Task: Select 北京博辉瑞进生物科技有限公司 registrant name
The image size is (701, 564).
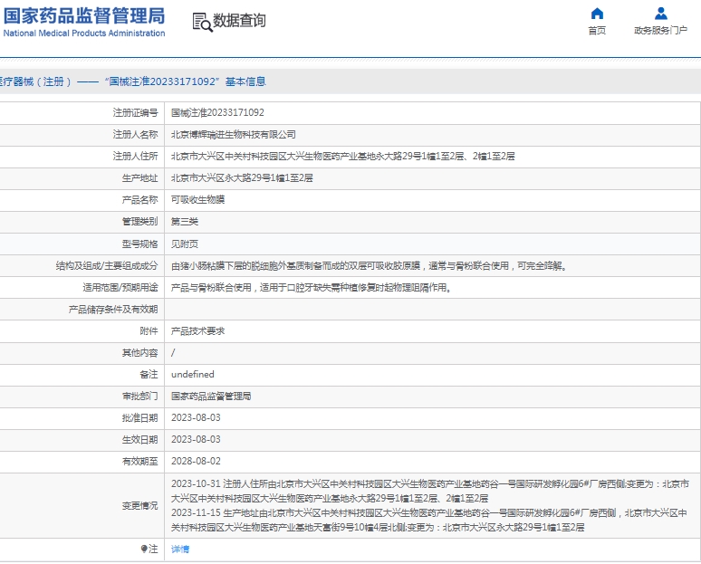Action: (234, 135)
